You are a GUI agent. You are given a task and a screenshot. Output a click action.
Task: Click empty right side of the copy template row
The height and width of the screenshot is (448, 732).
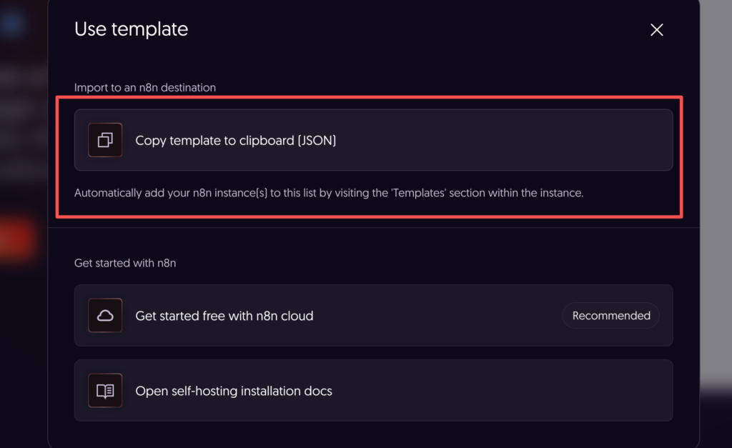pyautogui.click(x=536, y=140)
